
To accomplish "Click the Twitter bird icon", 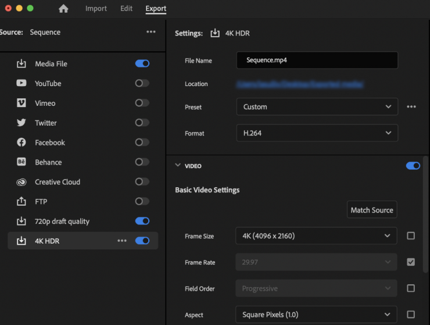I will point(21,123).
